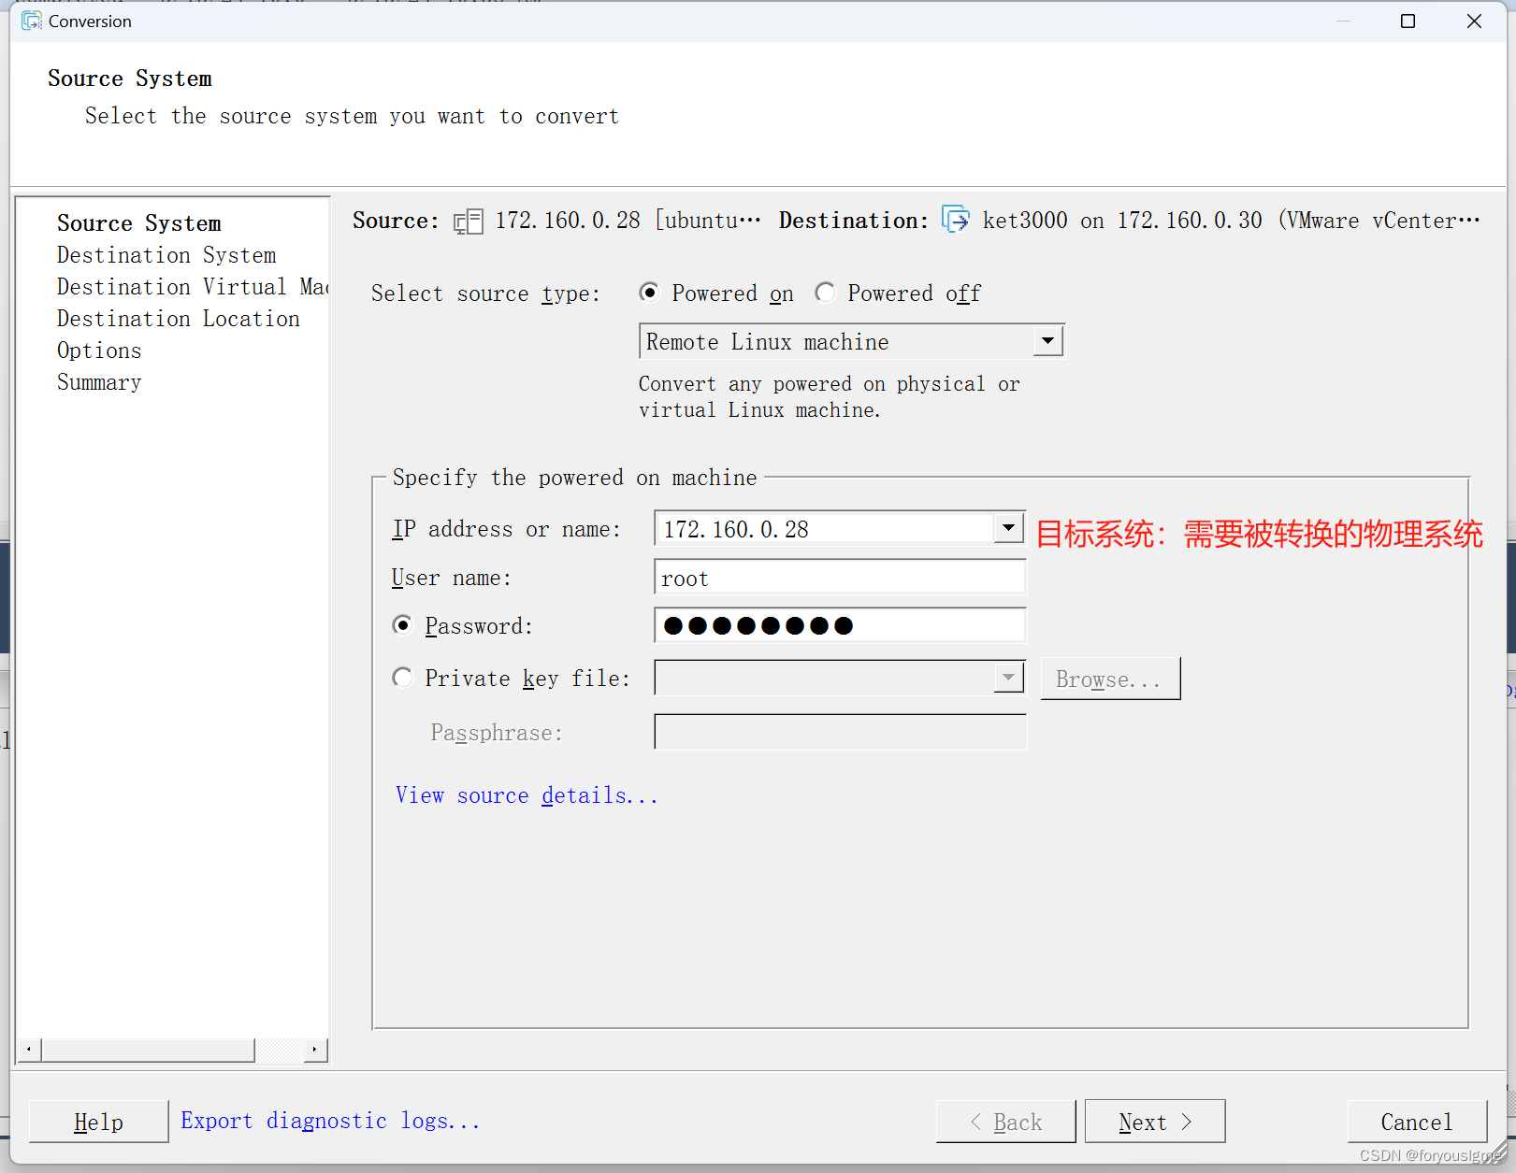Viewport: 1516px width, 1173px height.
Task: Click the Conversion window title icon
Action: (32, 21)
